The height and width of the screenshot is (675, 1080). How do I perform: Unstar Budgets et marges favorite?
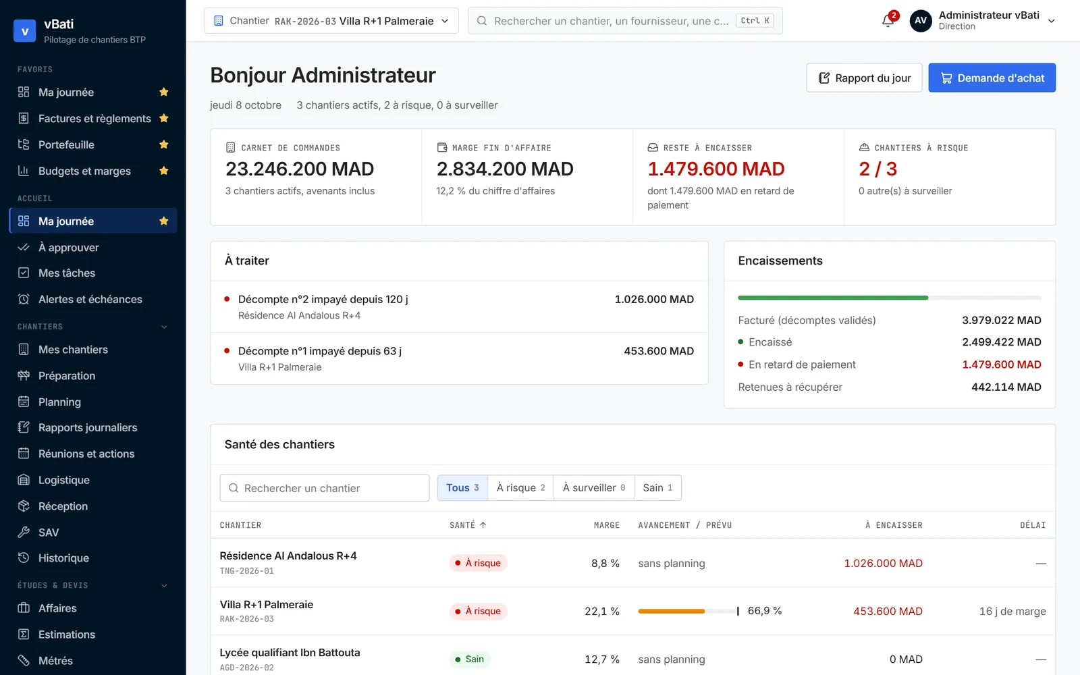coord(163,171)
